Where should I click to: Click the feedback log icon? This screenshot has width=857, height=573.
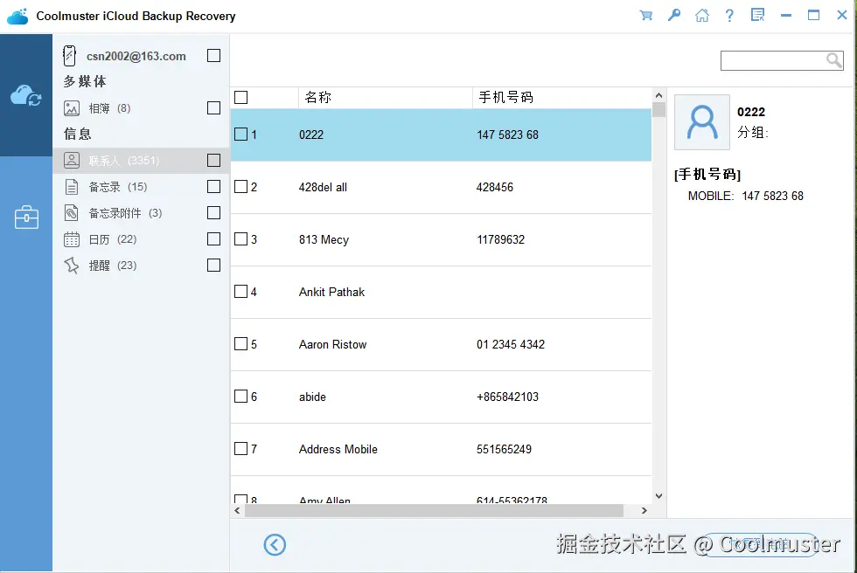757,15
